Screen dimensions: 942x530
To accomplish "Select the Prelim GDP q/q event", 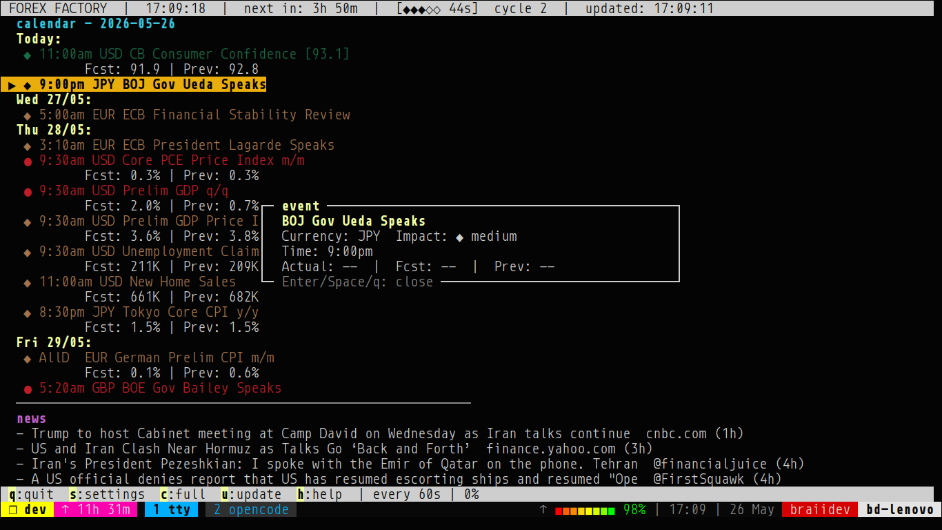I will pos(126,190).
